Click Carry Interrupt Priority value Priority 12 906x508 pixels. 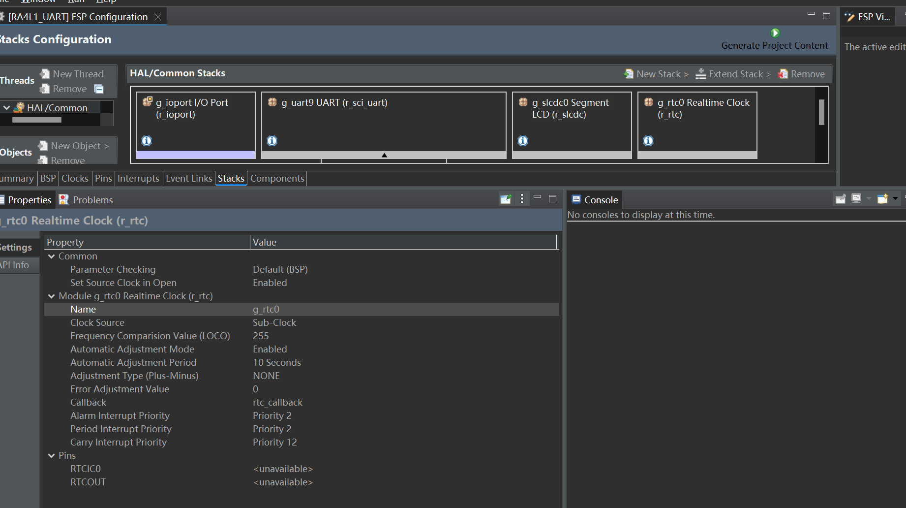coord(275,442)
